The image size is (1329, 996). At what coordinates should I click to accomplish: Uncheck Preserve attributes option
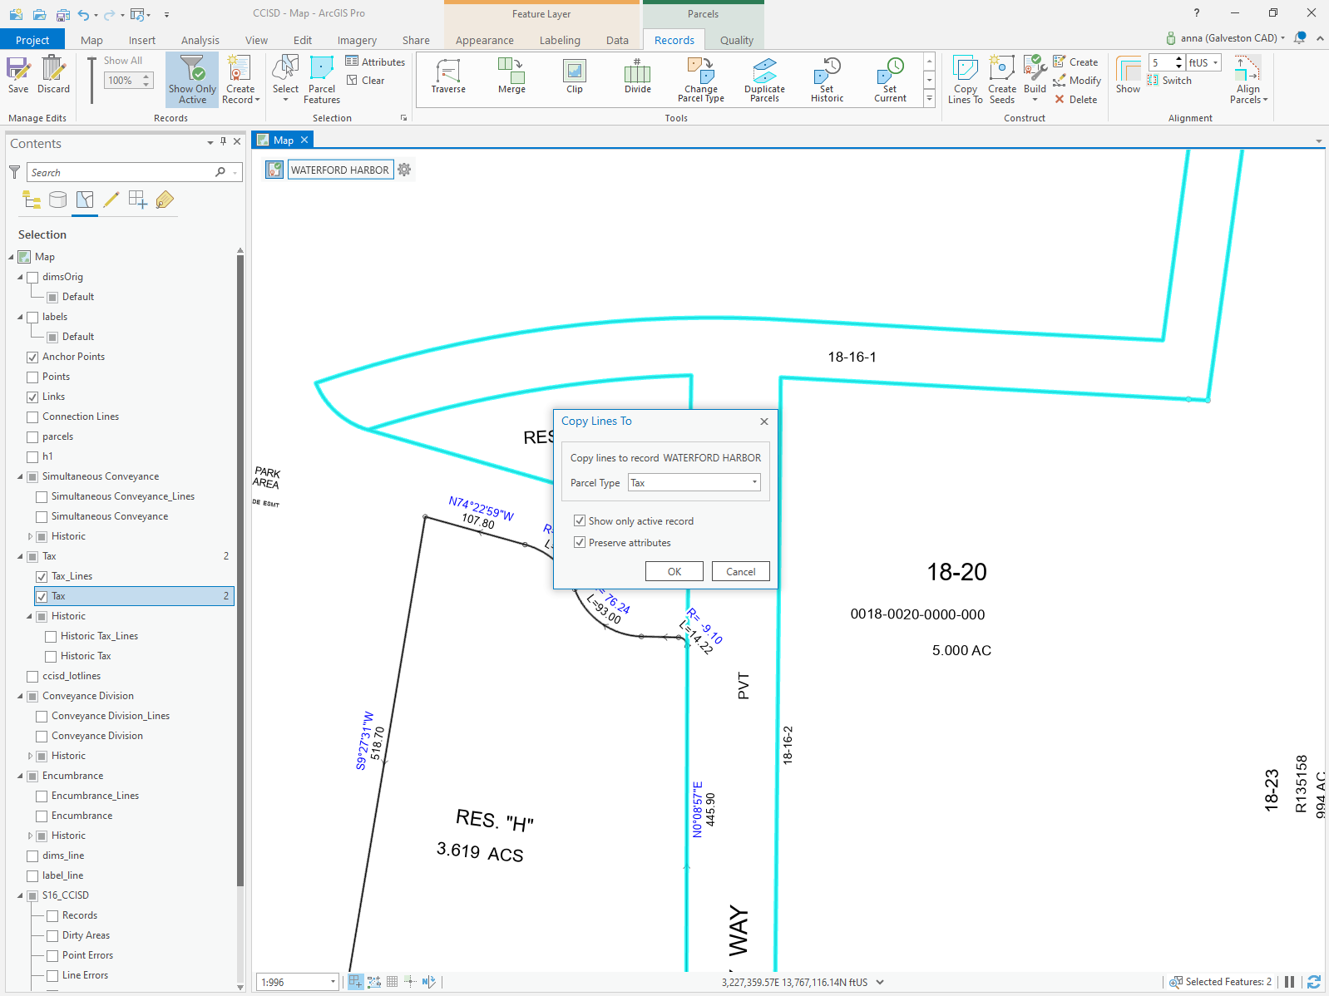click(x=580, y=542)
